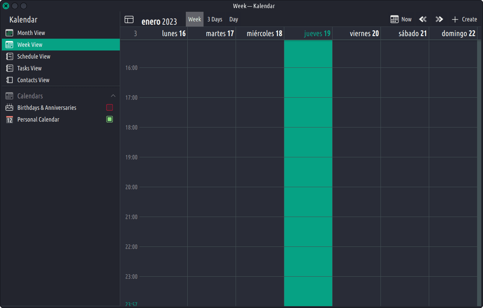
Task: Switch to the Day view tab
Action: tap(234, 19)
